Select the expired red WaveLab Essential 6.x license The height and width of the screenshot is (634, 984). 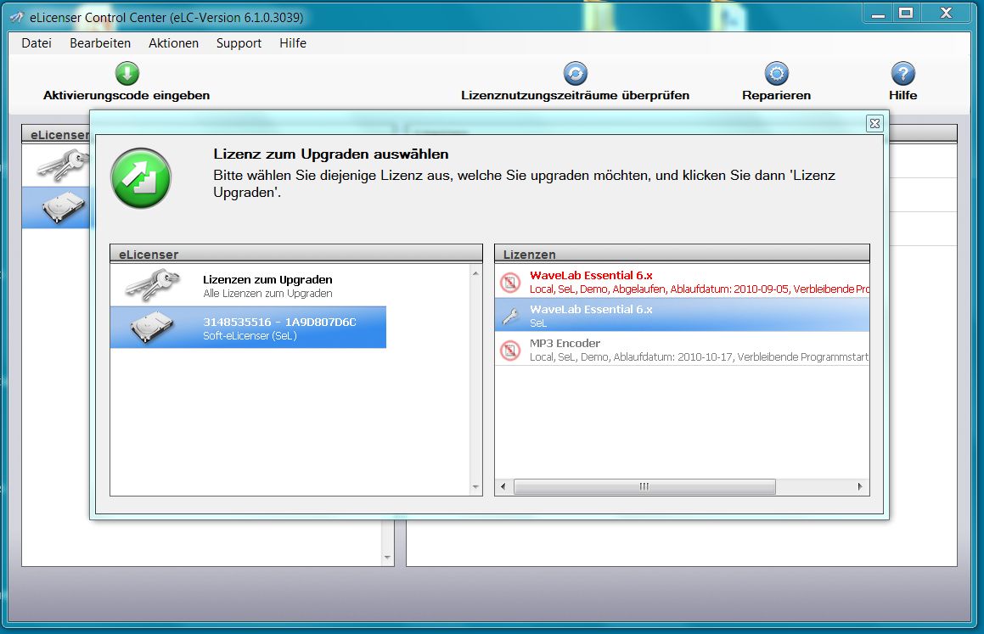(x=682, y=282)
